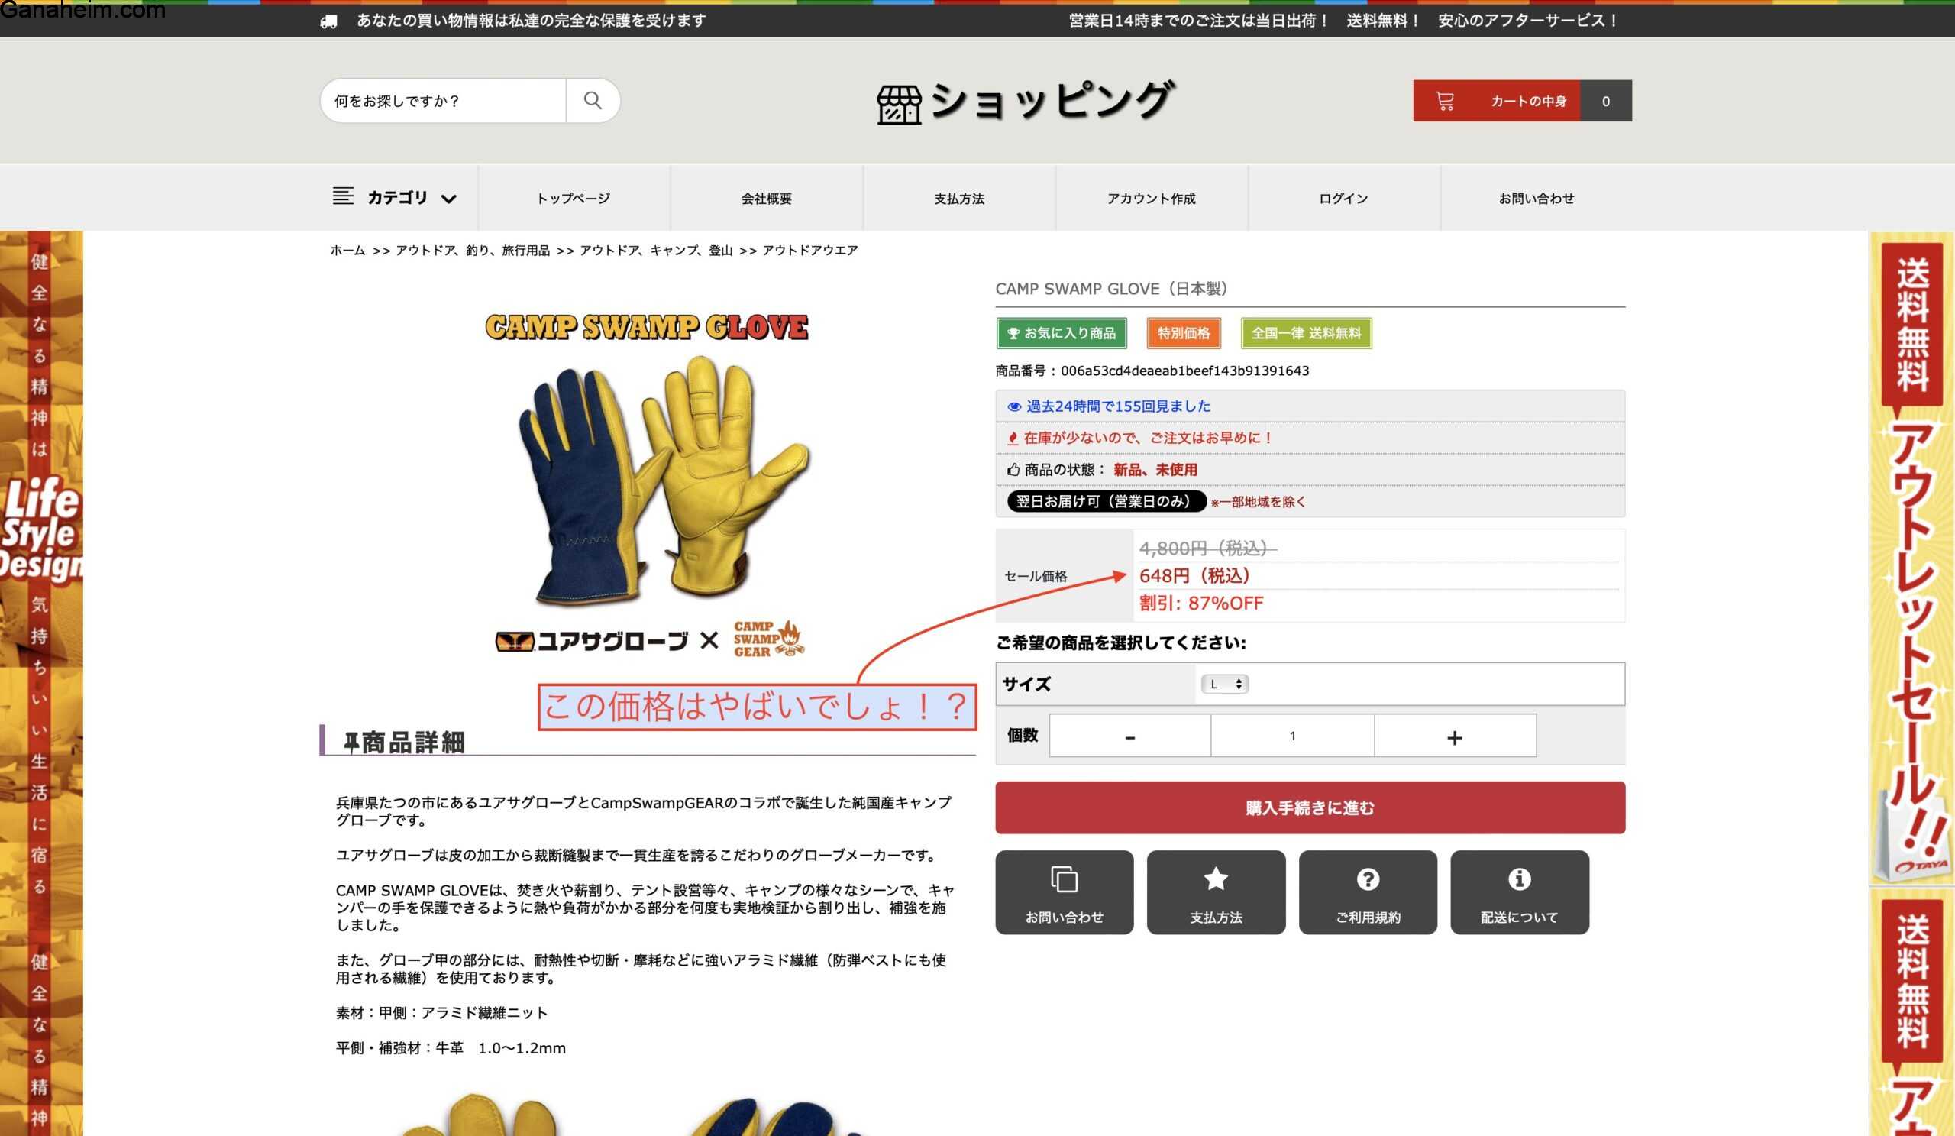Click 購入手続きに進む purchase button

coord(1310,807)
